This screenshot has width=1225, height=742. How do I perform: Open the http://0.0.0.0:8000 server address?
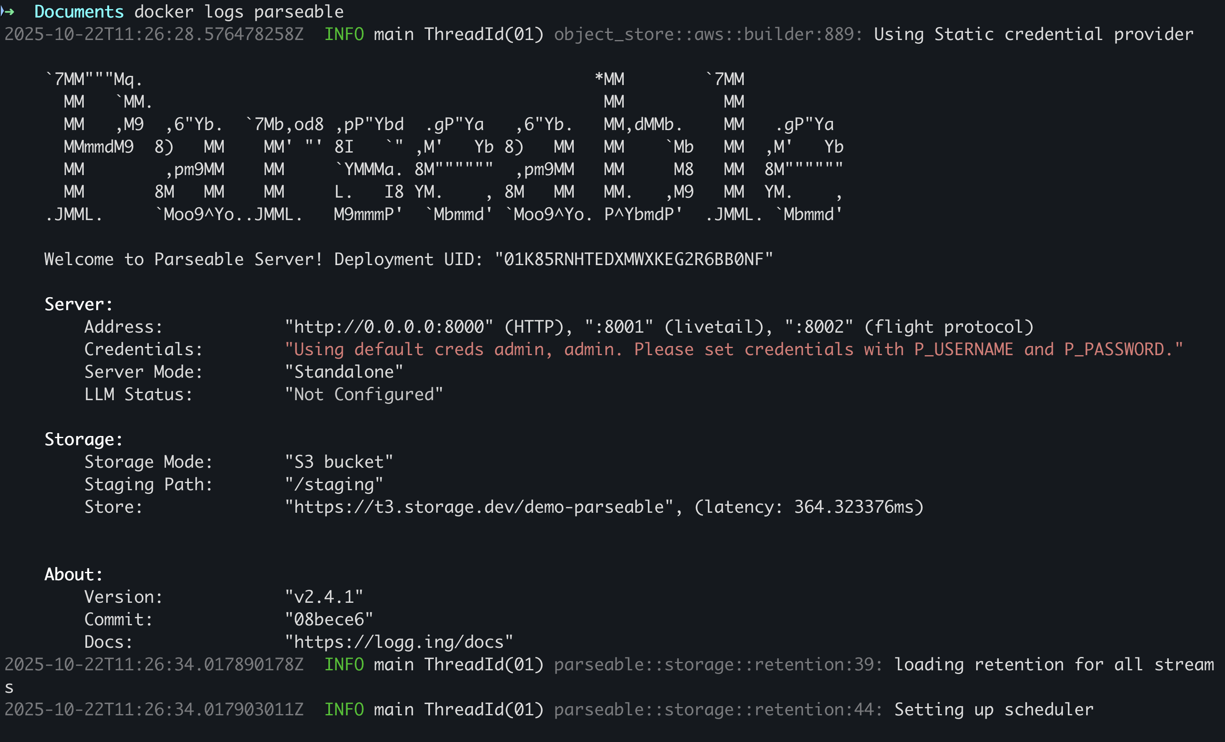pos(389,327)
